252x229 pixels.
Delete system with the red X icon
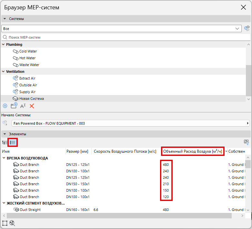coord(32,106)
